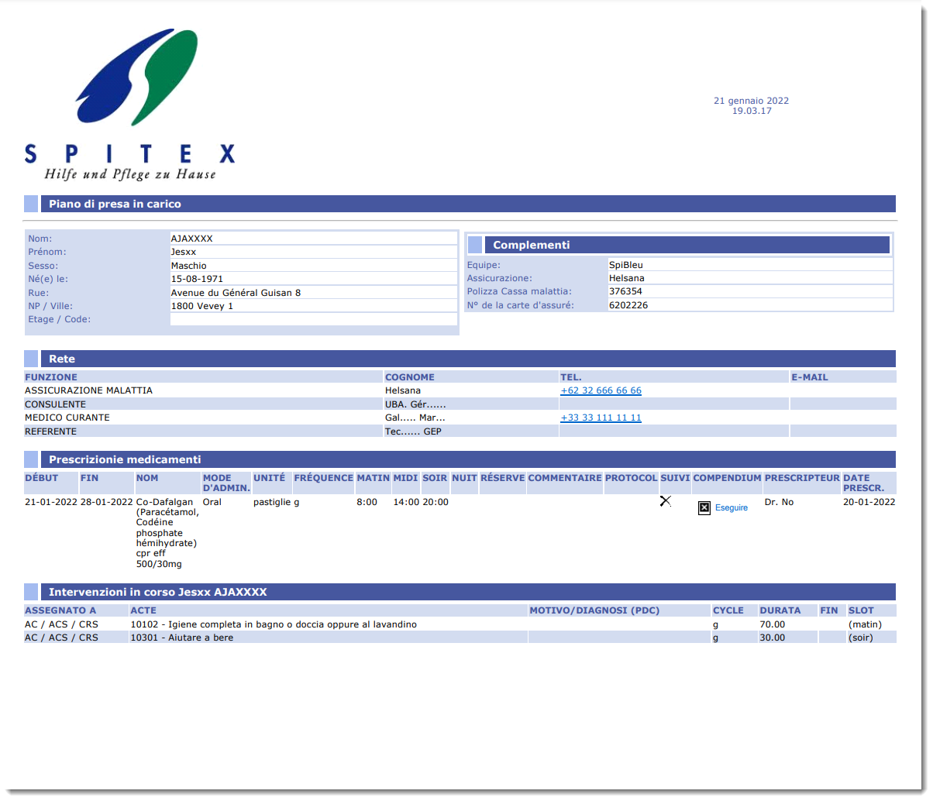
Task: Call the Helsana phone number link
Action: point(601,391)
